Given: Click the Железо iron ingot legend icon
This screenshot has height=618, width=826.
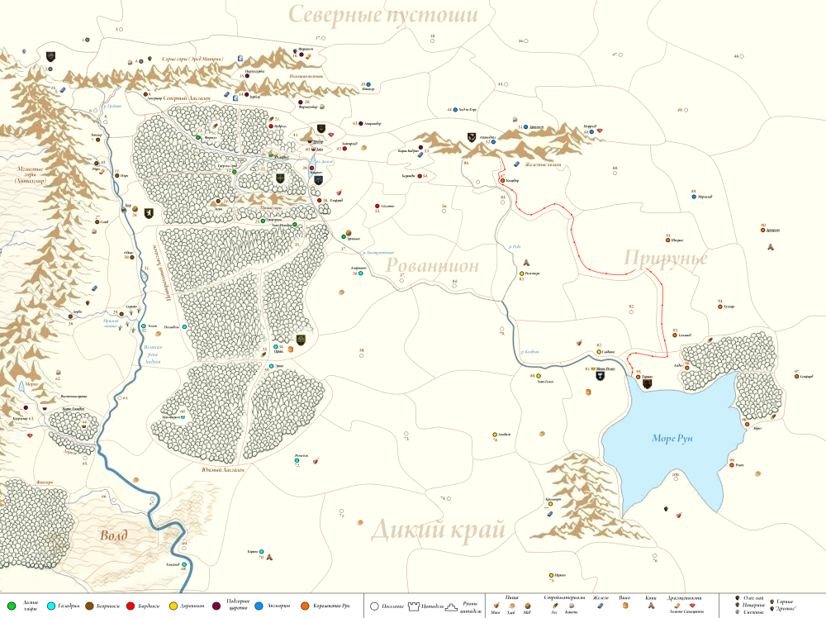Looking at the screenshot, I should 601,606.
